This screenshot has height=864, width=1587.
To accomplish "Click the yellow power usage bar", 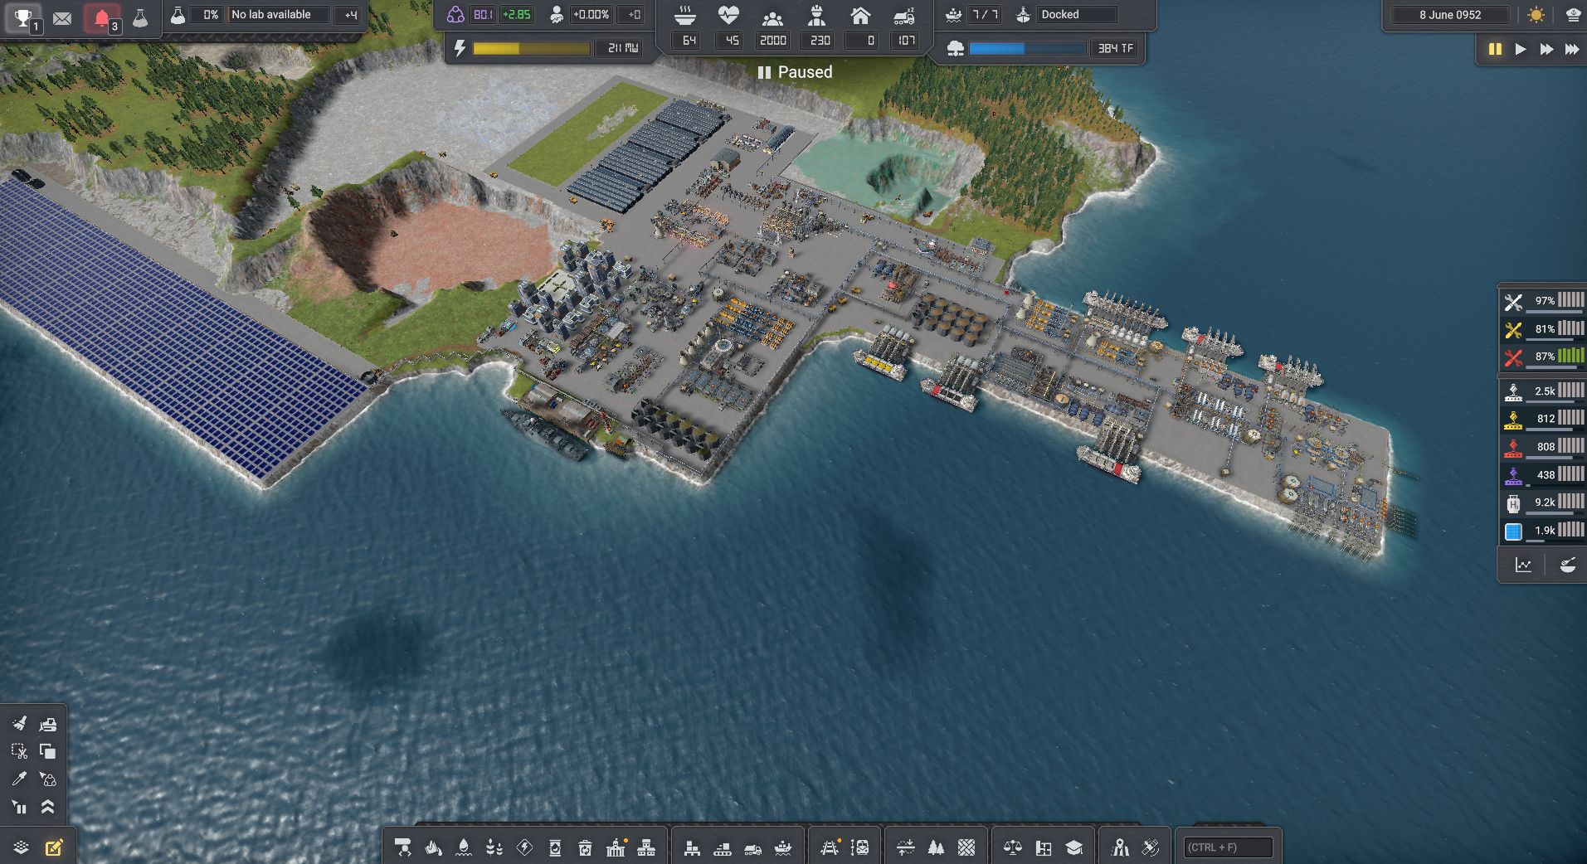I will tap(531, 49).
